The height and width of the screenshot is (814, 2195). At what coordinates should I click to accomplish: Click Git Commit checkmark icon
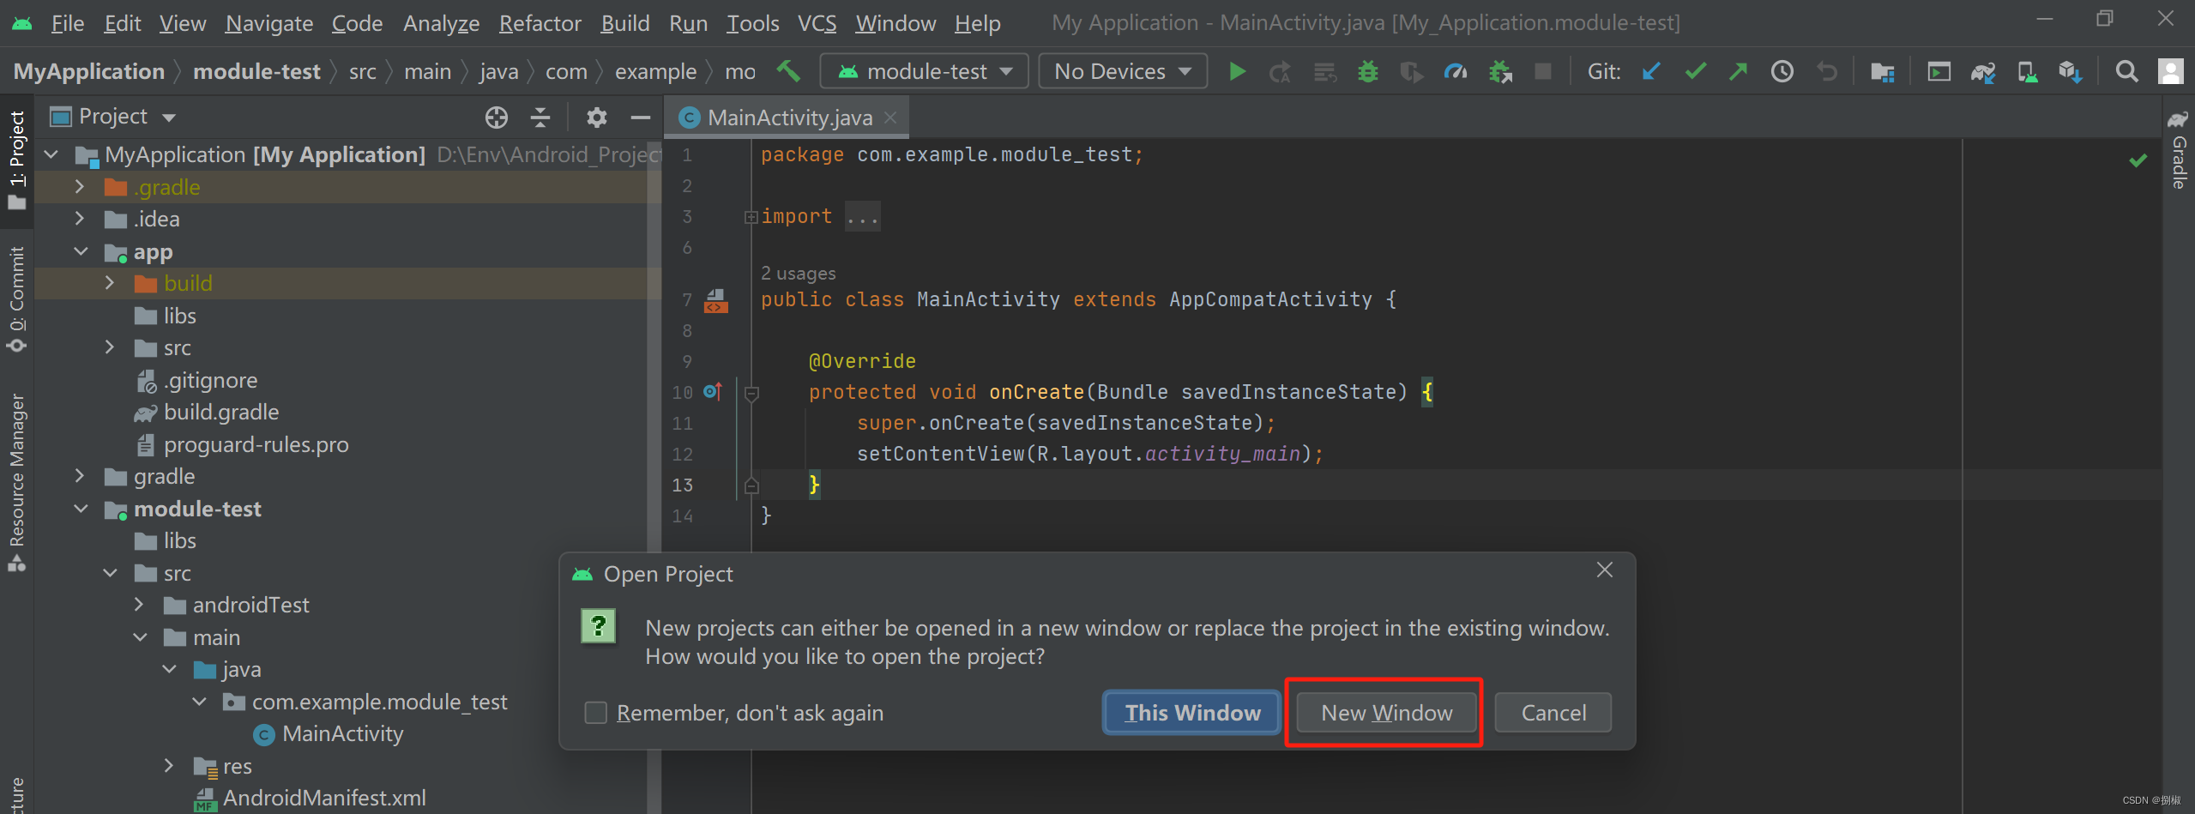(1695, 71)
